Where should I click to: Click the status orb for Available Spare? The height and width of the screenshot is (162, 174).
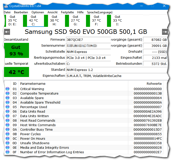pos(7,98)
